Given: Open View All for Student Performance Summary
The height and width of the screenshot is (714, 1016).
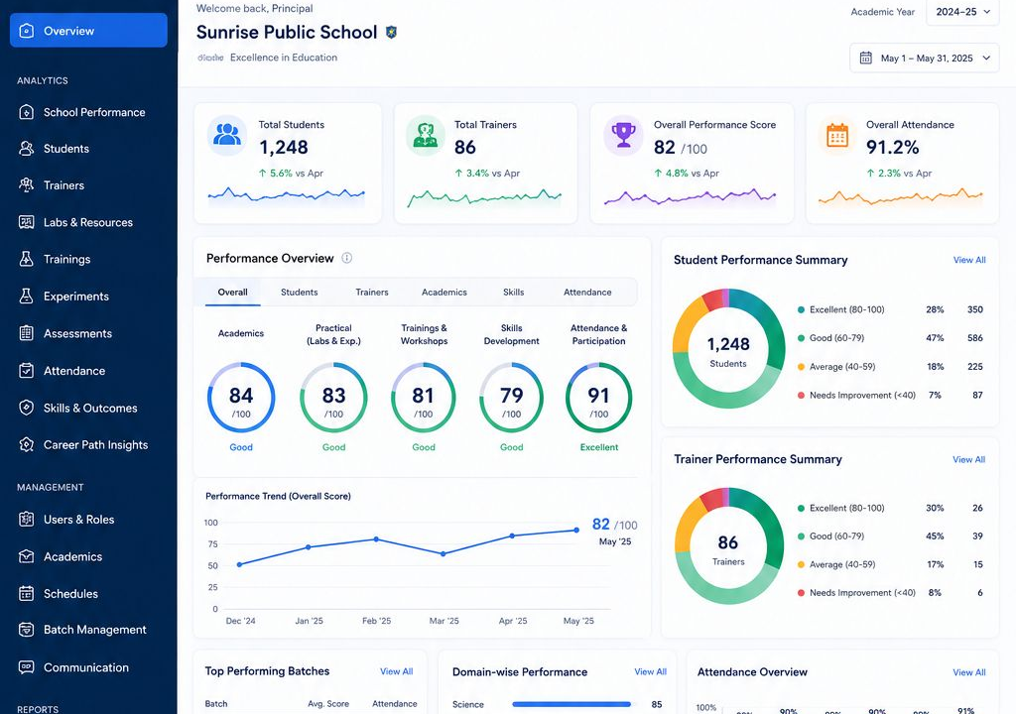Looking at the screenshot, I should 969,260.
